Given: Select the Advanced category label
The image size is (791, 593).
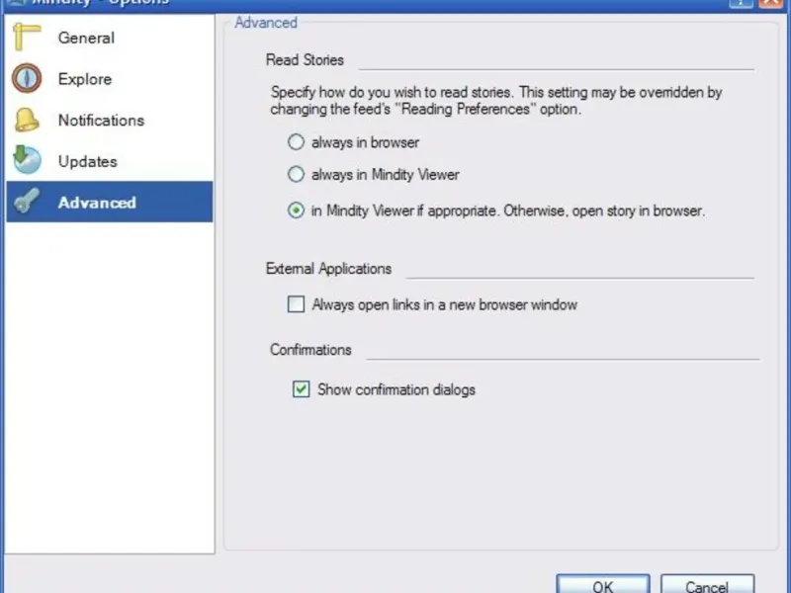Looking at the screenshot, I should pyautogui.click(x=97, y=203).
